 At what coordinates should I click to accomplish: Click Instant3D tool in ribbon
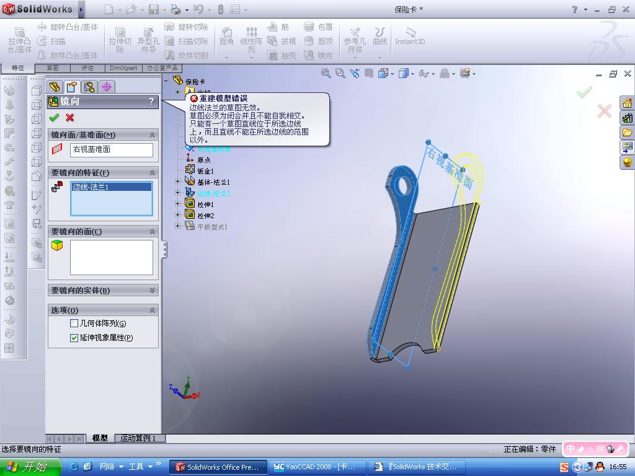click(409, 35)
